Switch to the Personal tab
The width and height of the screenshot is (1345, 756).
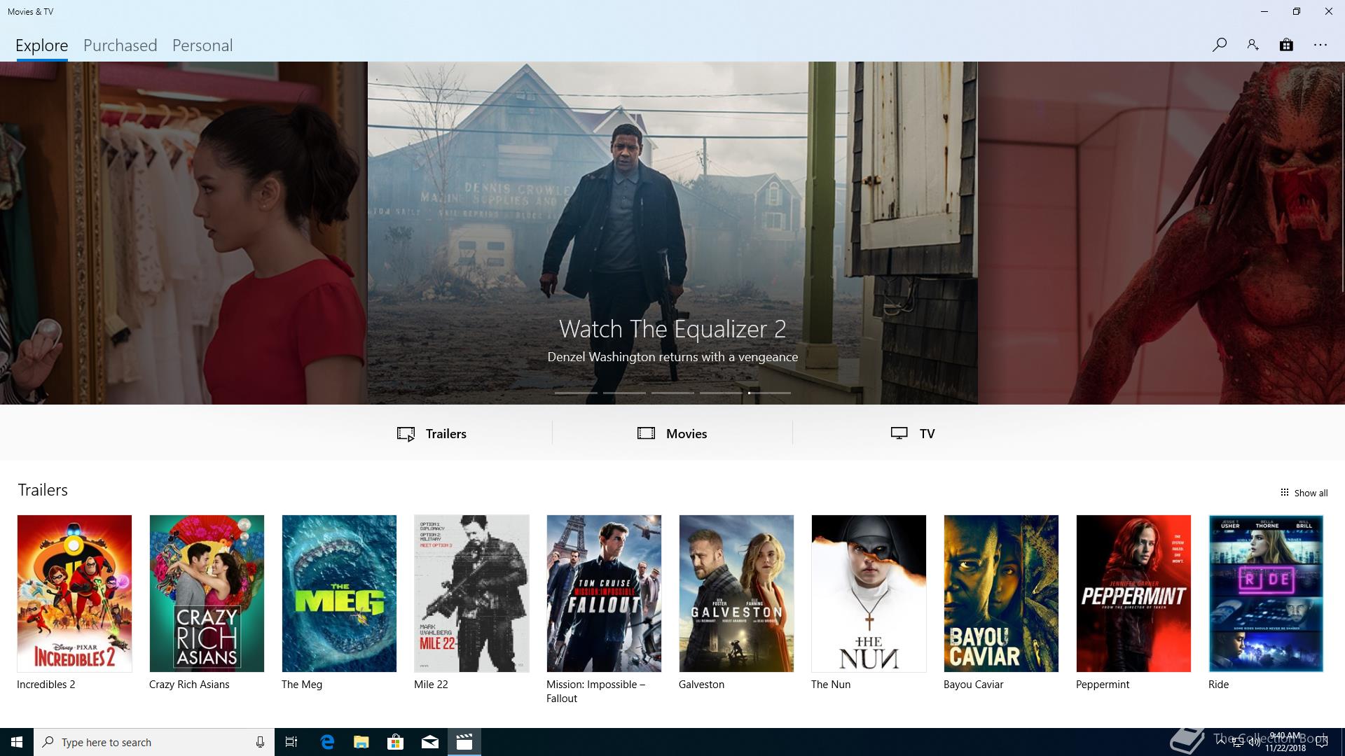202,45
